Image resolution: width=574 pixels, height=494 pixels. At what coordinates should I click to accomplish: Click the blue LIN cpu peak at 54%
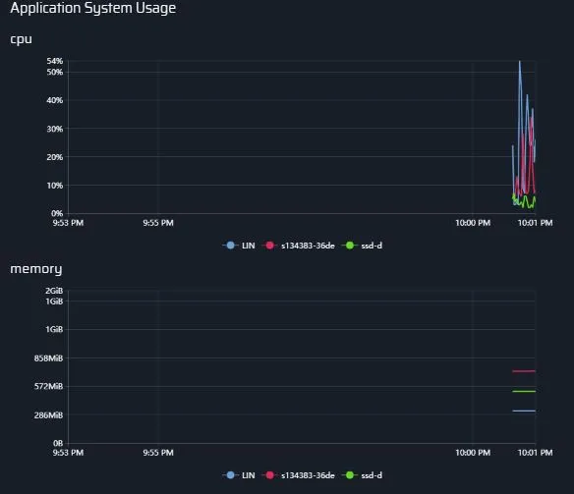520,62
